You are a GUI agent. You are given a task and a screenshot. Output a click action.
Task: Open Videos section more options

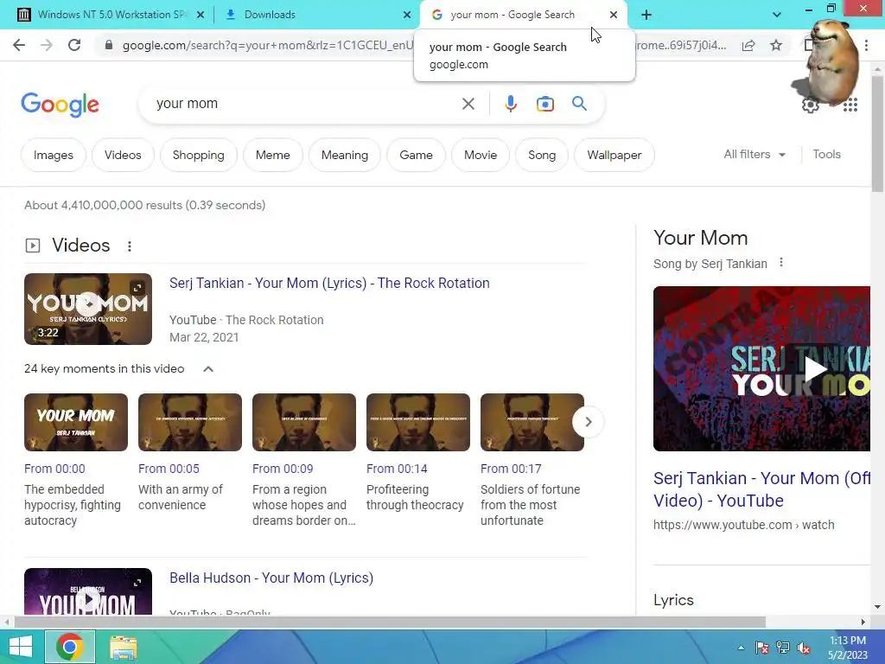click(130, 246)
